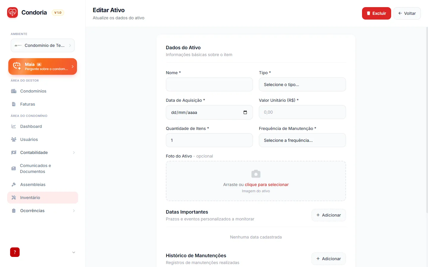The height and width of the screenshot is (267, 428).
Task: Go to Condomínios in the sidebar
Action: [43, 91]
